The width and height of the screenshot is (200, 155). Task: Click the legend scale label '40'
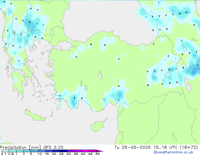[83, 154]
